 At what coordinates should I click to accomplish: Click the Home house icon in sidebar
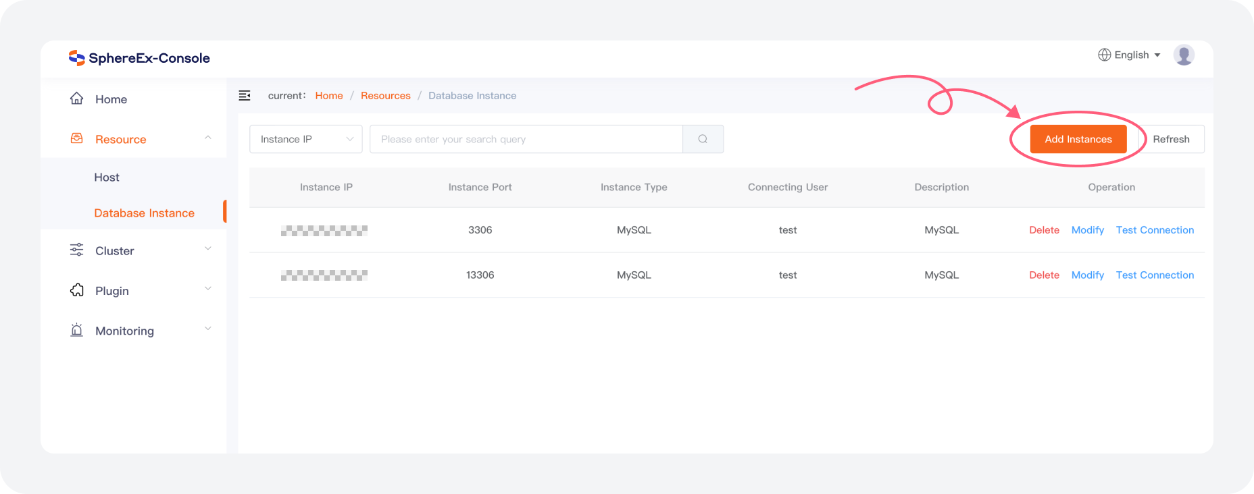[77, 99]
